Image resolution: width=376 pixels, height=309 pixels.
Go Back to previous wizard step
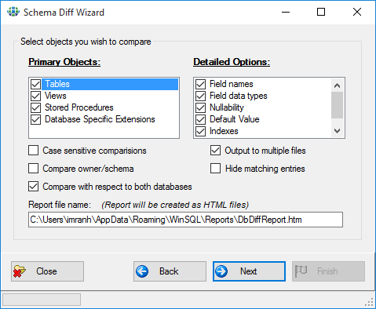[170, 271]
